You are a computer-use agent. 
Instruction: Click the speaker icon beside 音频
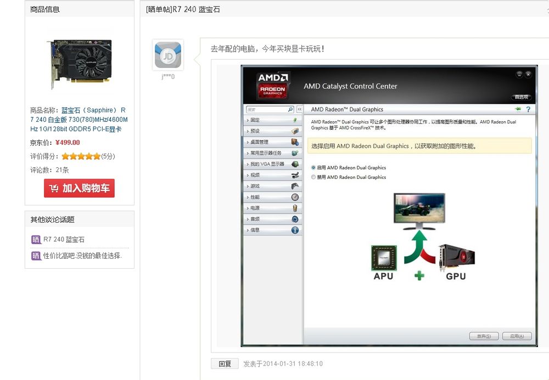pyautogui.click(x=295, y=219)
